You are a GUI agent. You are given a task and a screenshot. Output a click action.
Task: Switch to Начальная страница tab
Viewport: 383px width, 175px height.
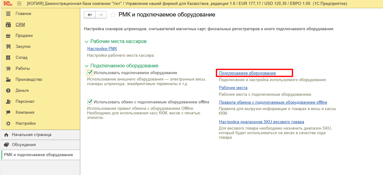click(x=40, y=135)
